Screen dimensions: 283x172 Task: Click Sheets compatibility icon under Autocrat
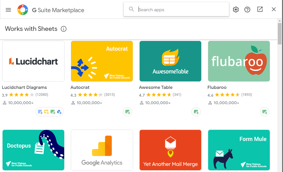click(x=128, y=112)
